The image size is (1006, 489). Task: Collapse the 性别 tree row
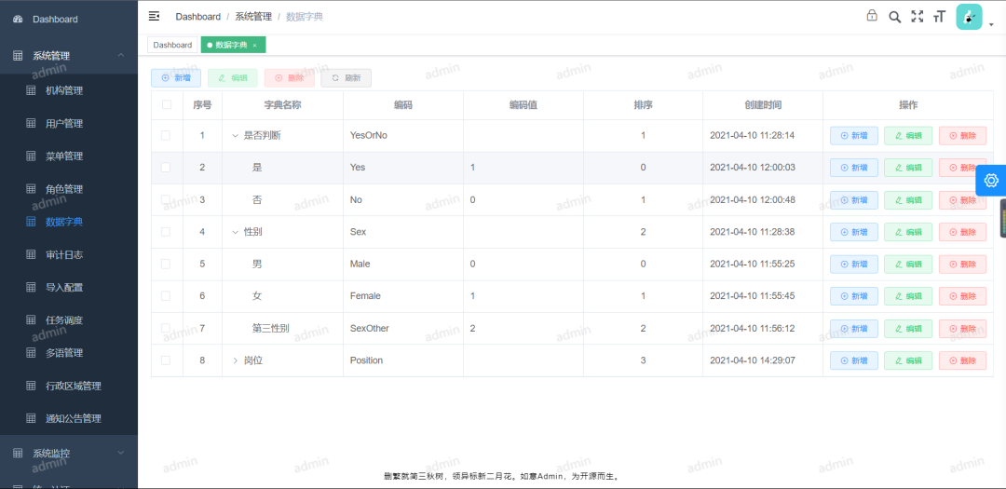pos(236,232)
